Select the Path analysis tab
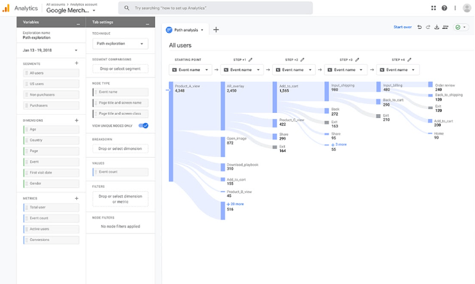The image size is (475, 284). pyautogui.click(x=184, y=29)
